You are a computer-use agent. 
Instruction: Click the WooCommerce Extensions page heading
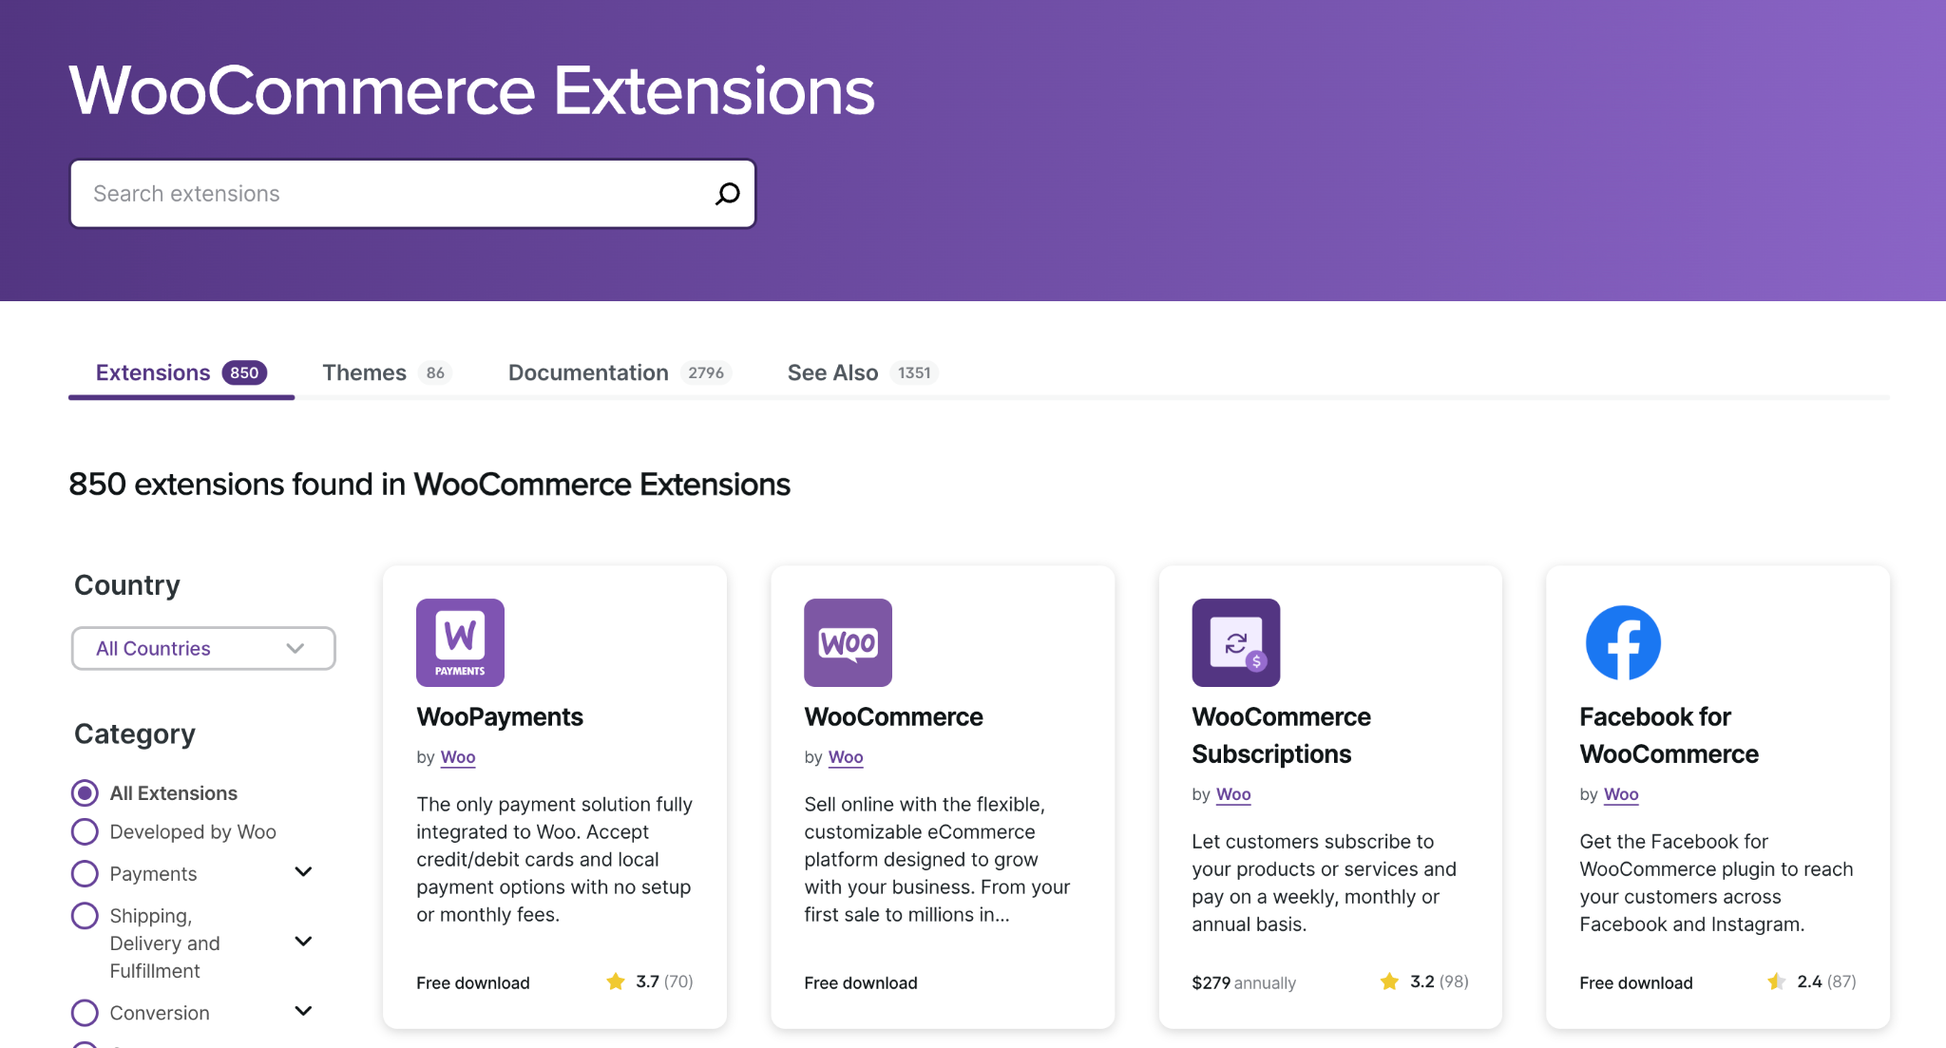coord(472,90)
